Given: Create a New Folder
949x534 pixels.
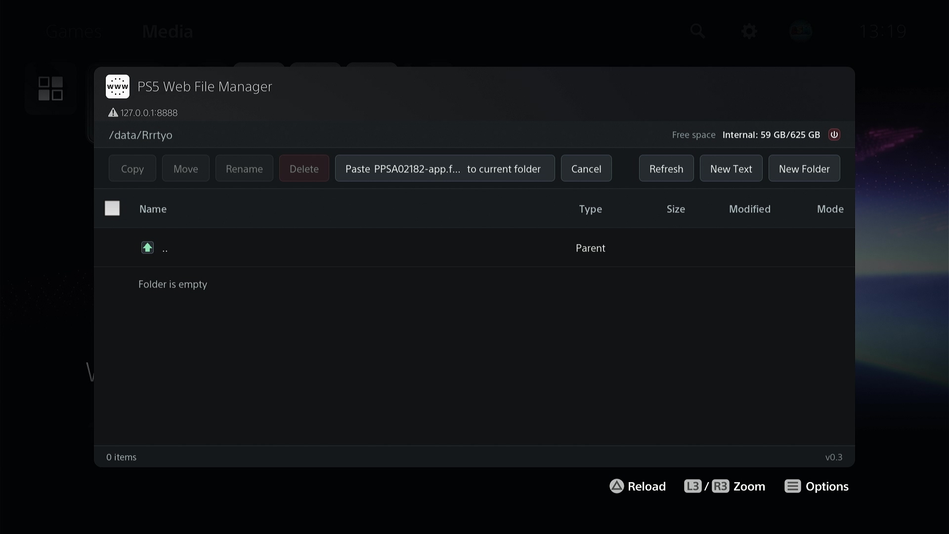Looking at the screenshot, I should pos(804,168).
